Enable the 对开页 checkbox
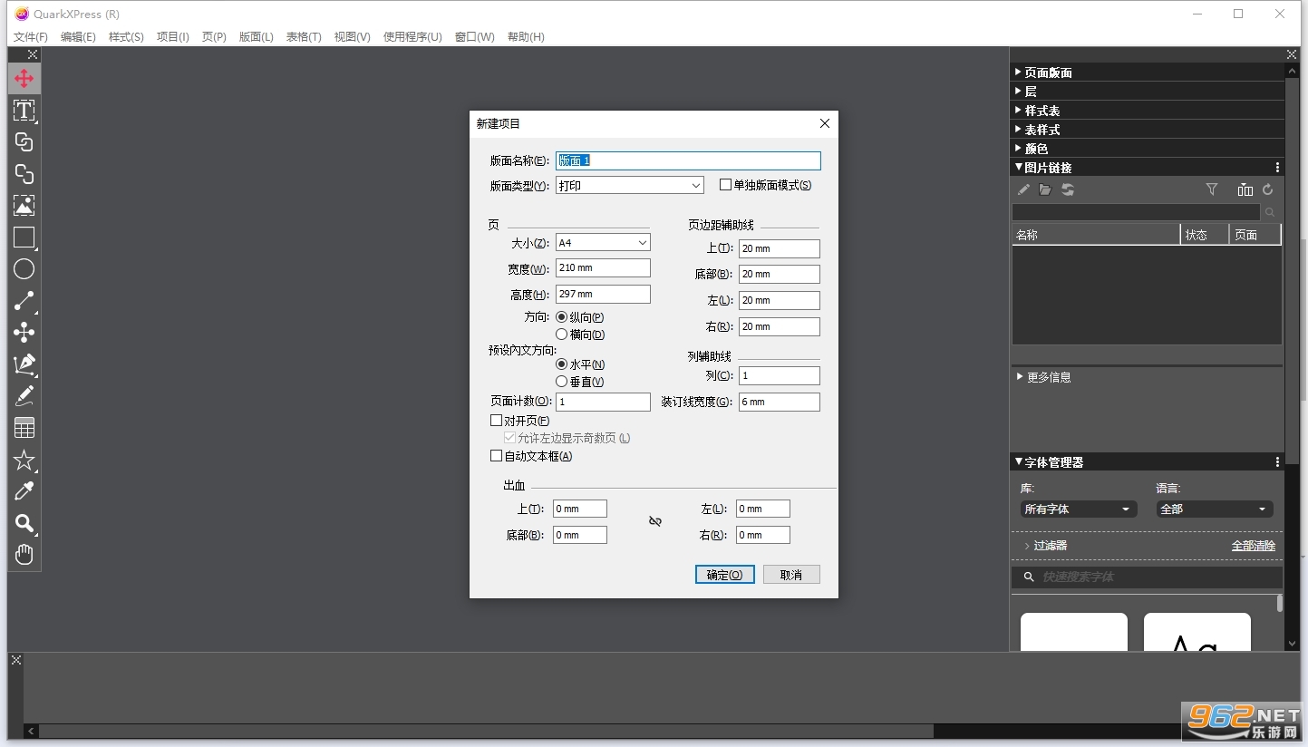The height and width of the screenshot is (747, 1308). pos(496,421)
